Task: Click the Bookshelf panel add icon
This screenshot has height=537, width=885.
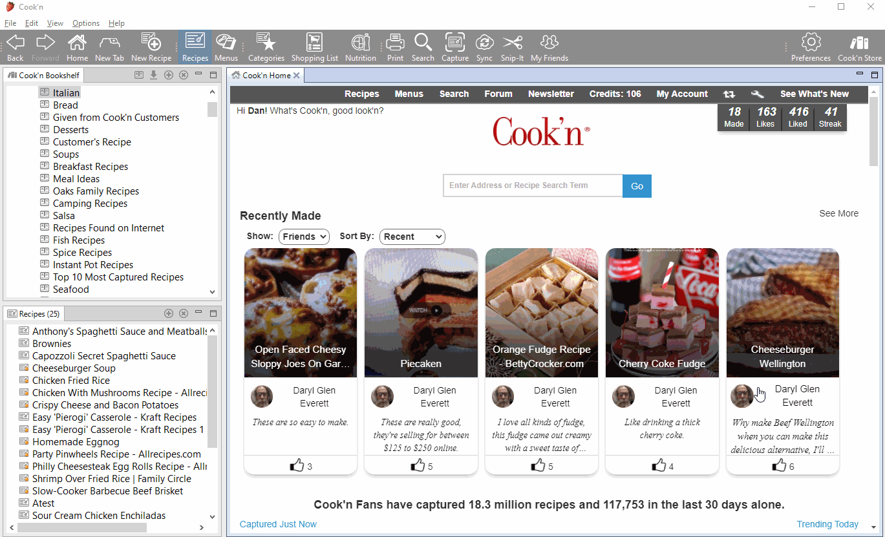Action: [169, 75]
